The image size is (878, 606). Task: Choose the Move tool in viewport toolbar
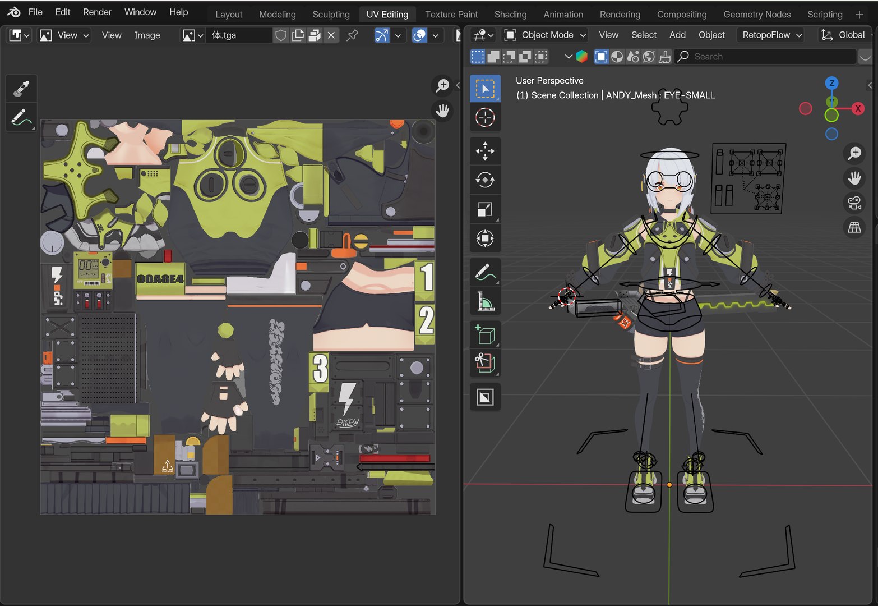[485, 151]
